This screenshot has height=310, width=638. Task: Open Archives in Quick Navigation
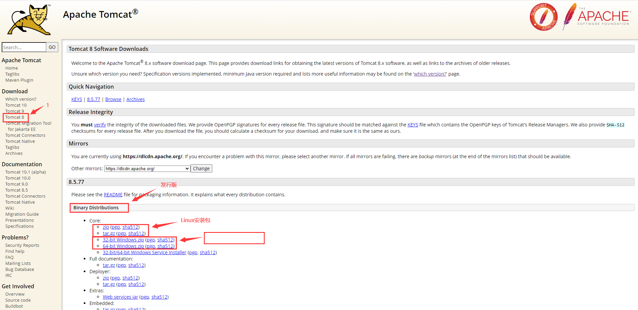[x=136, y=99]
